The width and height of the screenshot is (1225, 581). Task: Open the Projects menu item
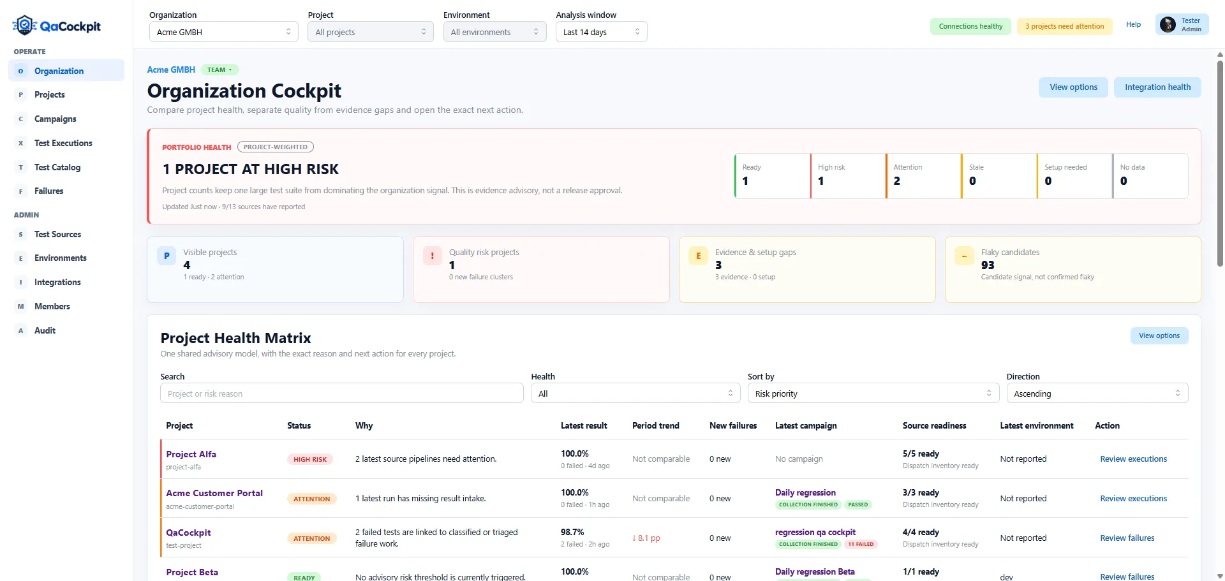66,94
